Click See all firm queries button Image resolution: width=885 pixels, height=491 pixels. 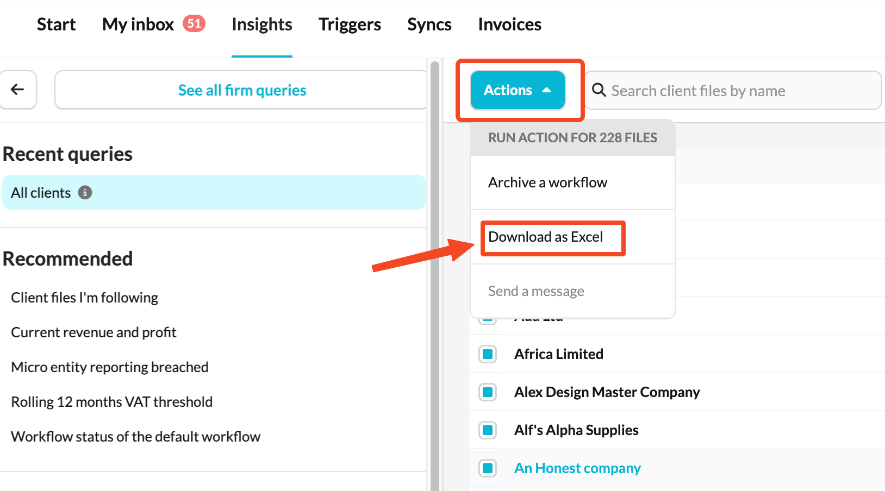click(x=242, y=90)
